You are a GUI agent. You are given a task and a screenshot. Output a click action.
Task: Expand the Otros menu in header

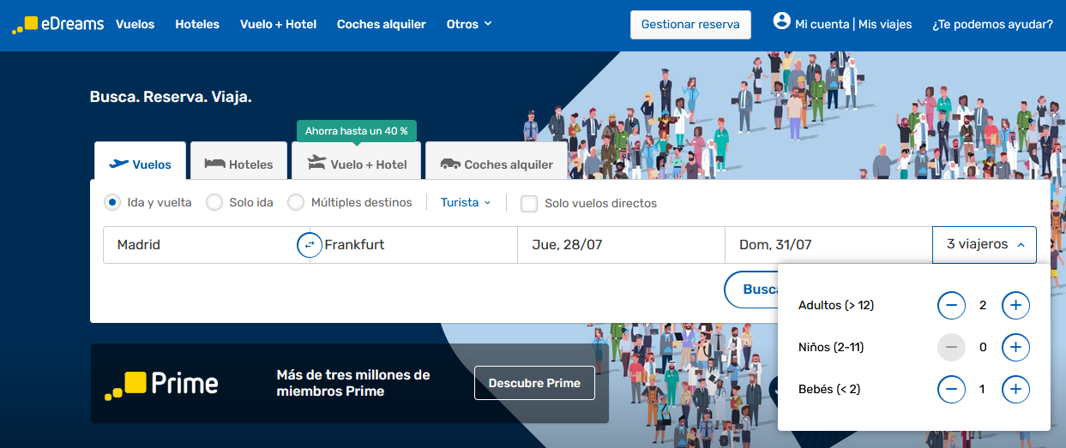click(469, 24)
